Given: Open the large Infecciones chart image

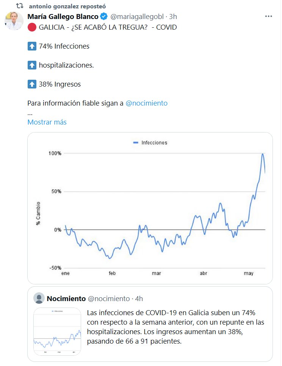Looking at the screenshot, I should [x=150, y=208].
